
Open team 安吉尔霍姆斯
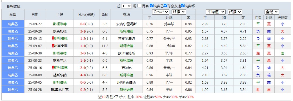click(x=126, y=24)
